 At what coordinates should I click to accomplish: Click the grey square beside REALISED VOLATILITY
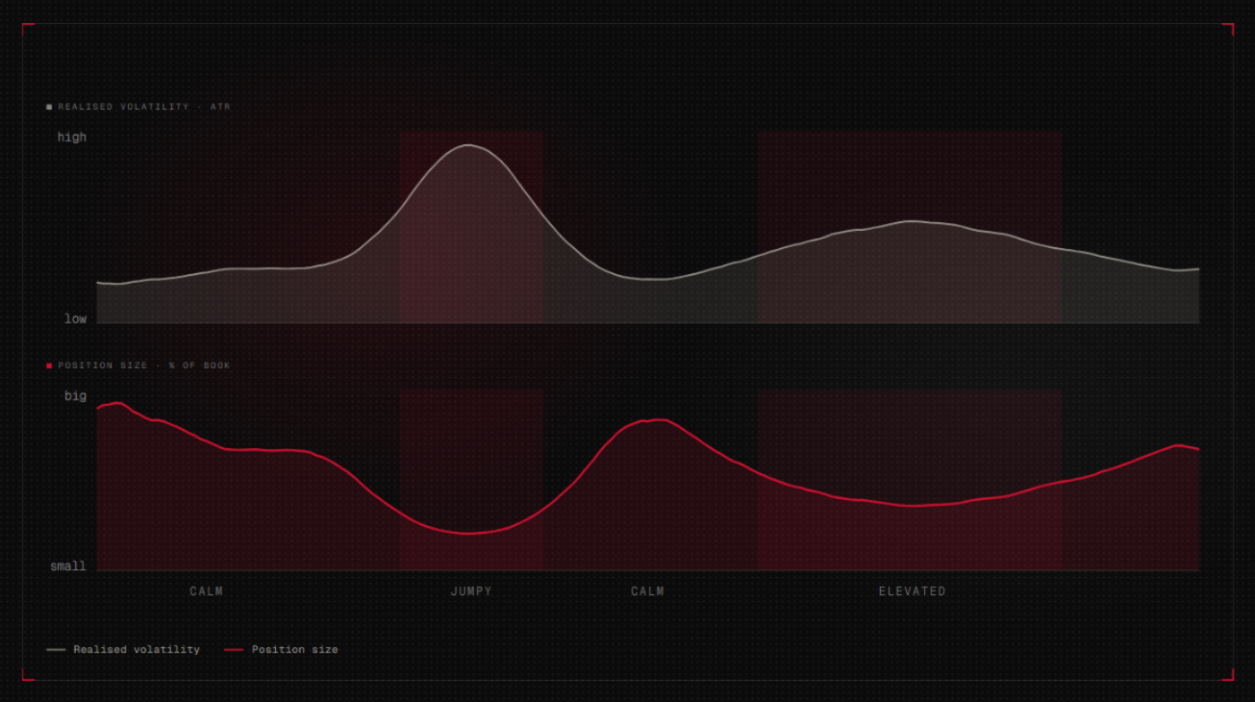pos(49,107)
